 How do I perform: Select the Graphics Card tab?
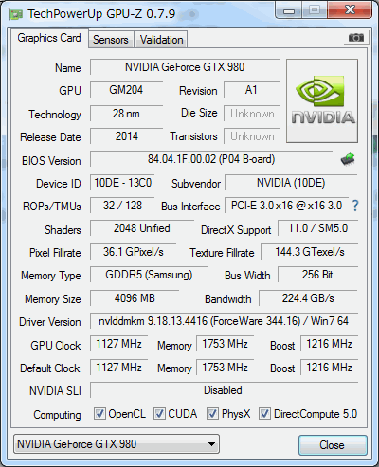coord(49,38)
